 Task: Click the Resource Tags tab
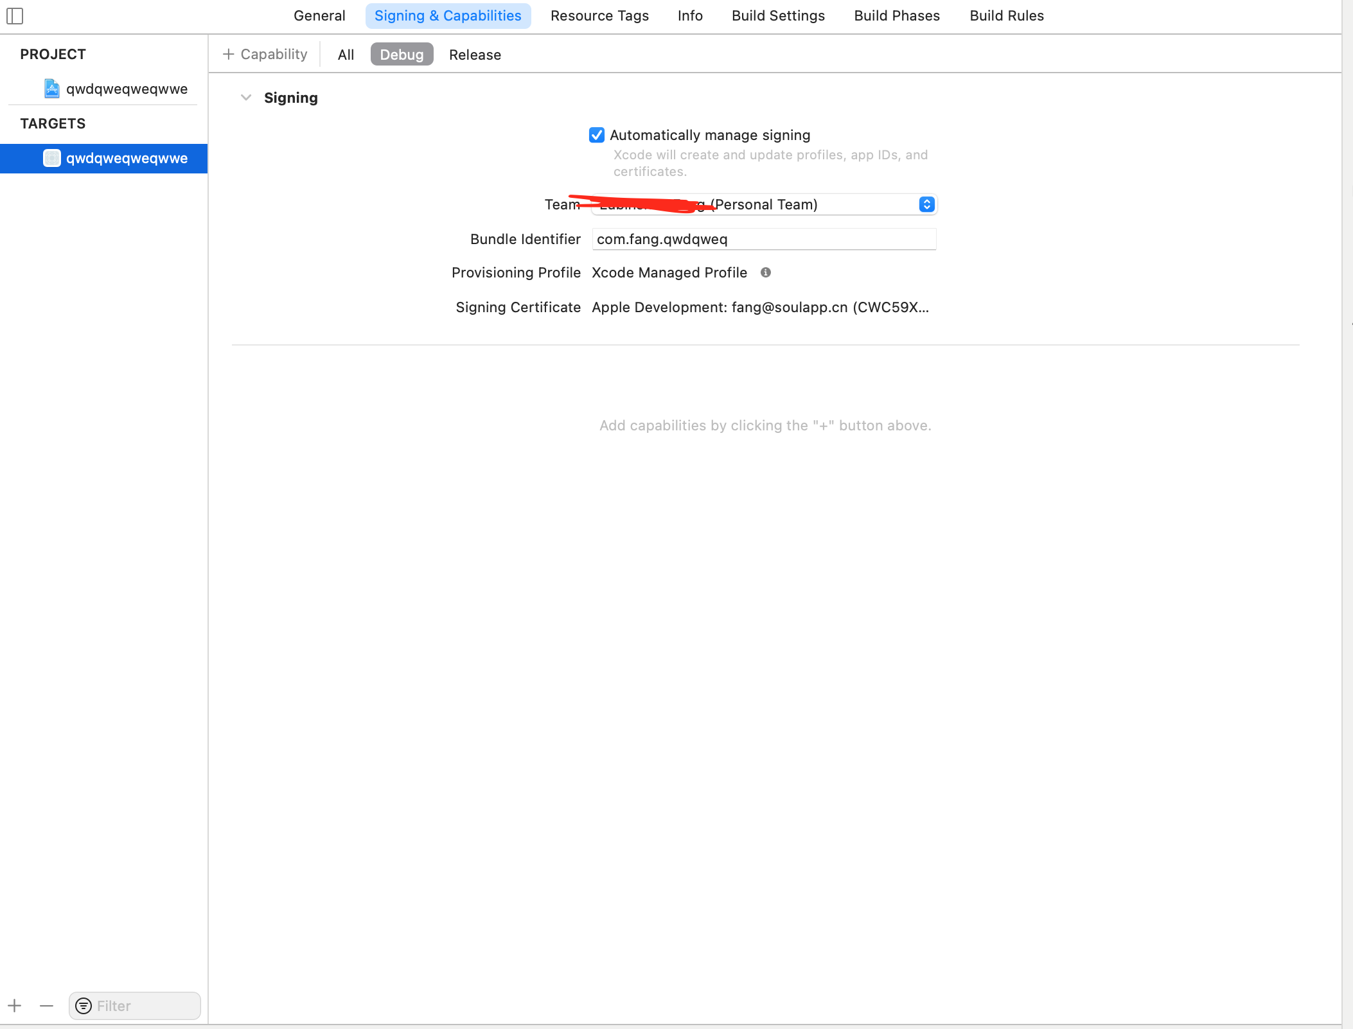pyautogui.click(x=599, y=15)
